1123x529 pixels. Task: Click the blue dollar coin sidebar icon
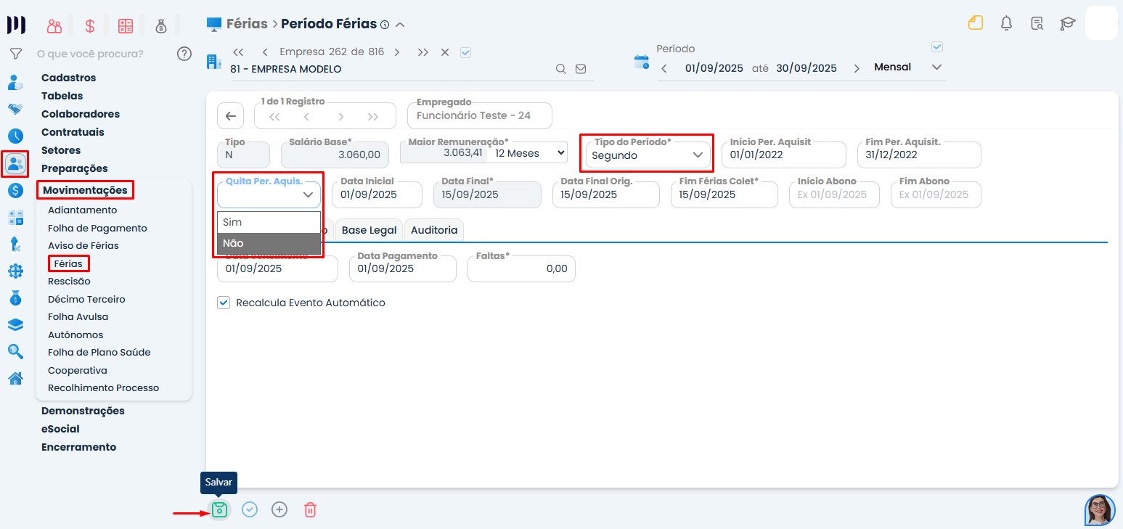point(15,191)
